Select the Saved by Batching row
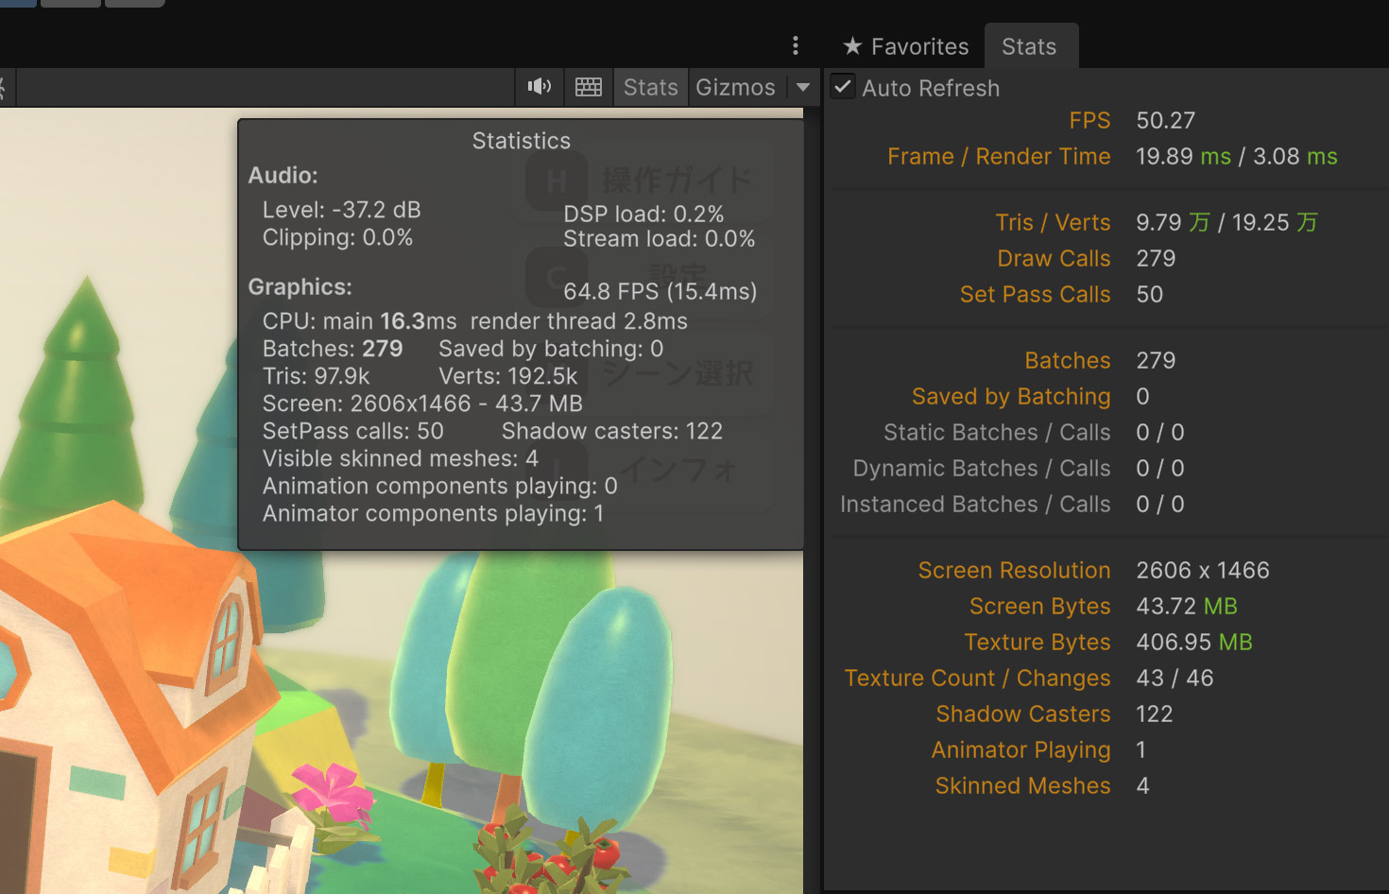The image size is (1389, 894). pos(1011,396)
